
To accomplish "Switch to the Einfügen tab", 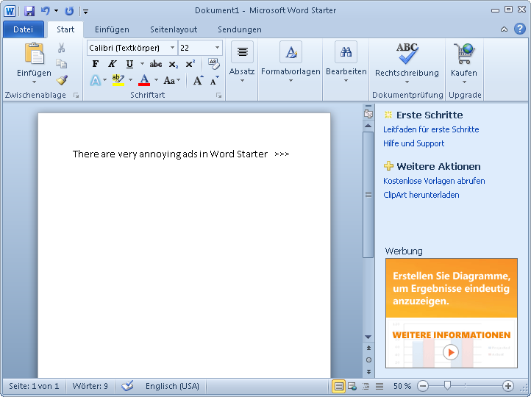I will [x=112, y=29].
